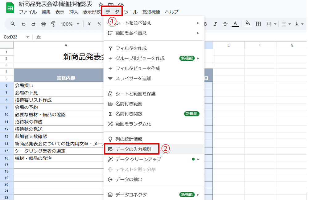This screenshot has height=200, width=309.
Task: Choose 範囲をランダム化
Action: pos(154,124)
